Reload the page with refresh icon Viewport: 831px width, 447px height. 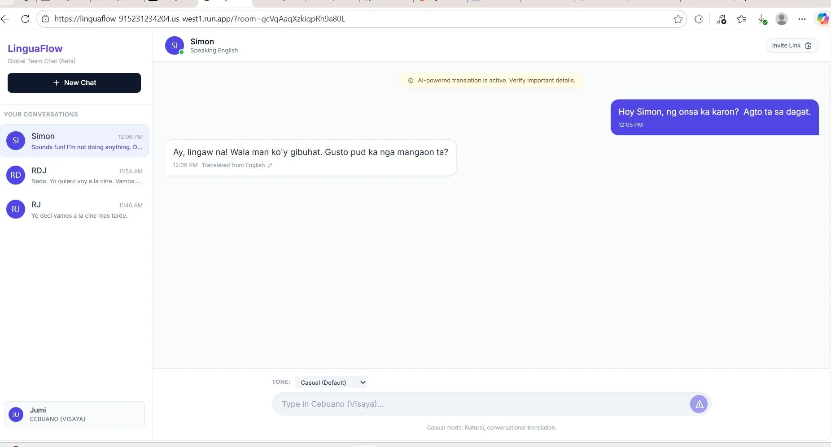pos(26,19)
